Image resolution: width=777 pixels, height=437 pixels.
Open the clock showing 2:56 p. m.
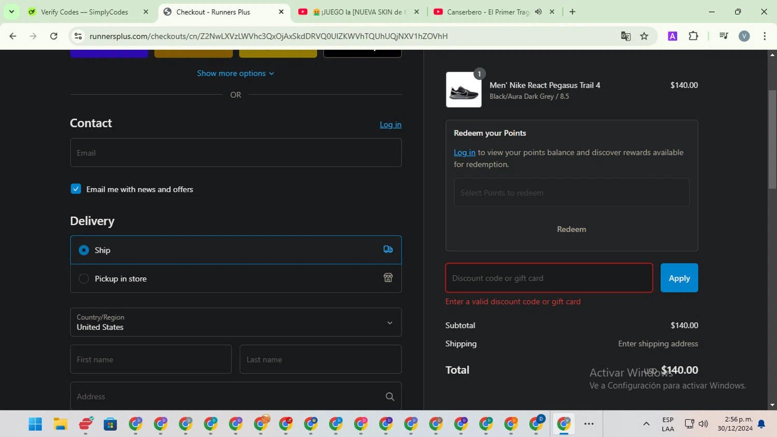click(x=735, y=424)
